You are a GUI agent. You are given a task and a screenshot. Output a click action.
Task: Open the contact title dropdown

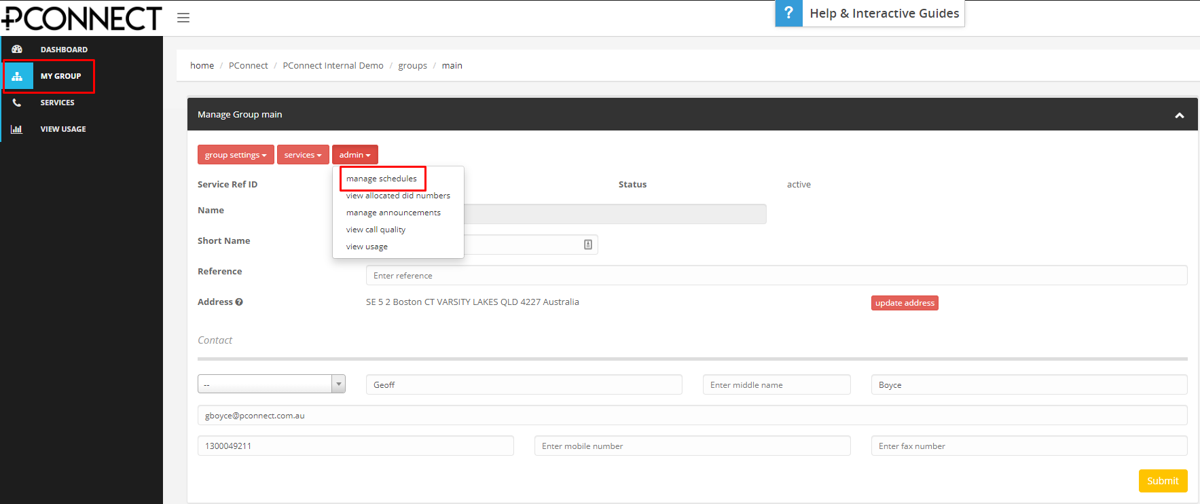tap(272, 384)
